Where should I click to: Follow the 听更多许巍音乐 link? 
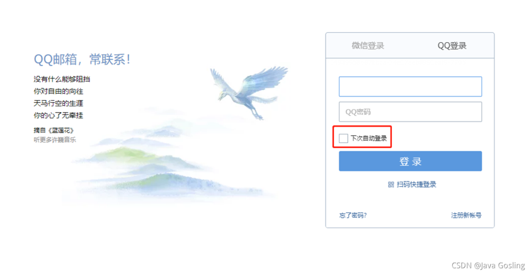coord(55,140)
